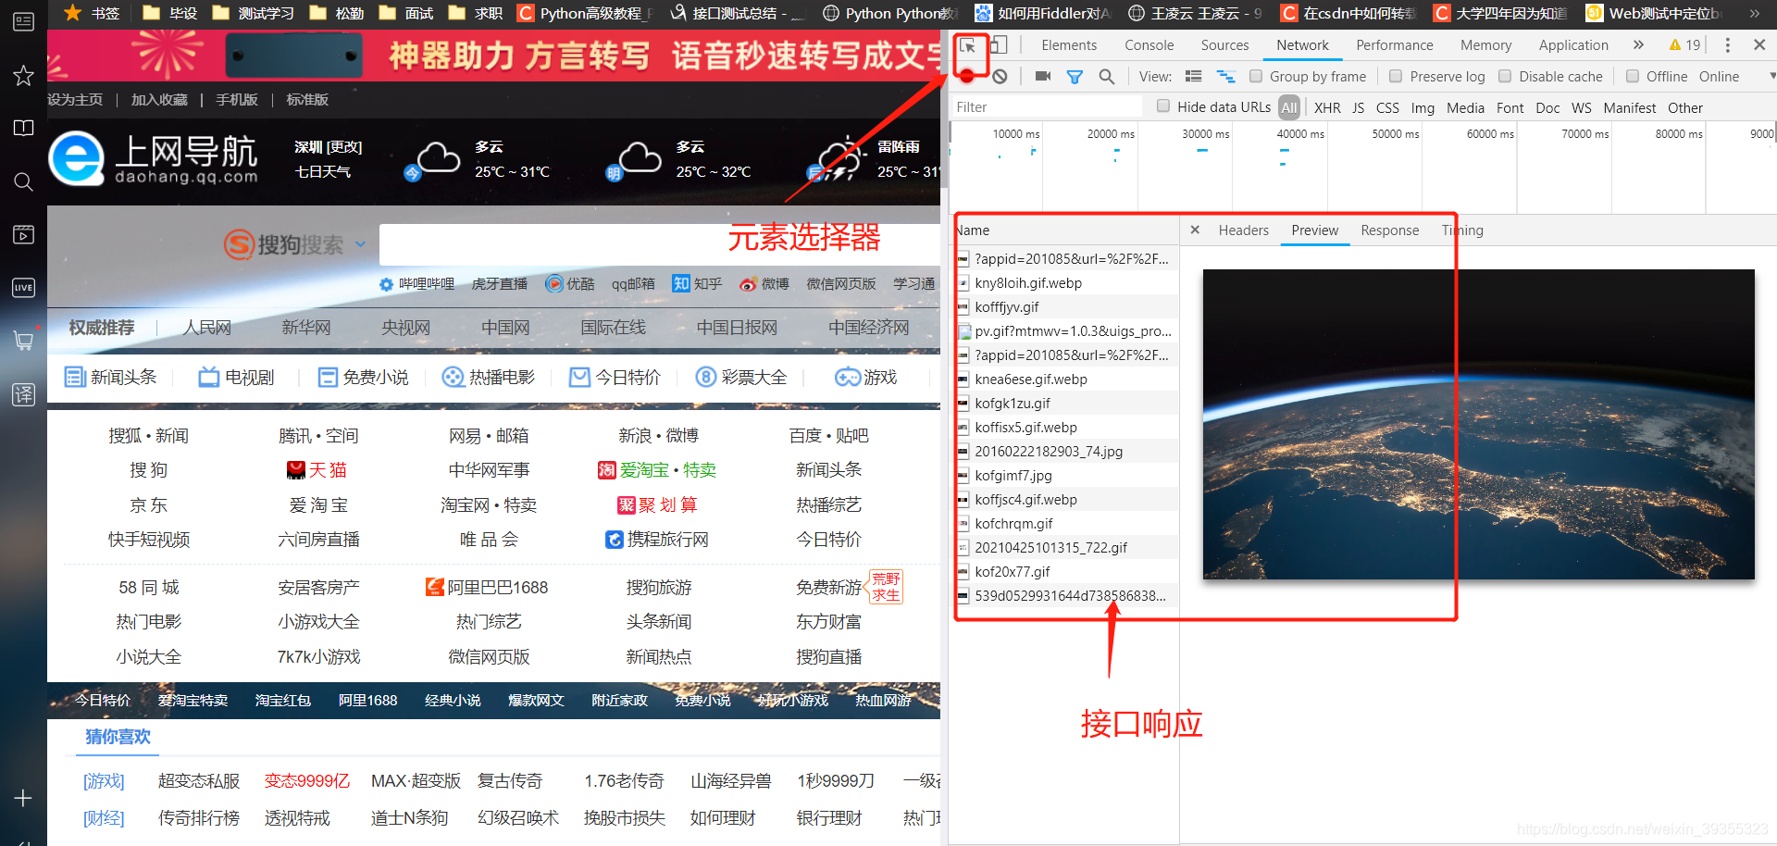Click the Earth night preview image
The image size is (1777, 846).
(1478, 424)
